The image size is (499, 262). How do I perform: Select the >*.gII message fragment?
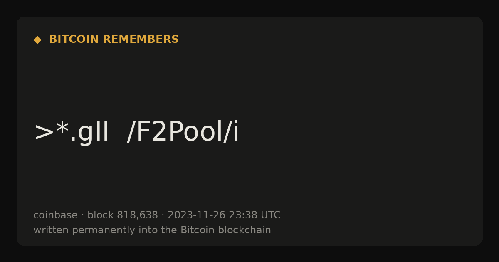pyautogui.click(x=72, y=132)
